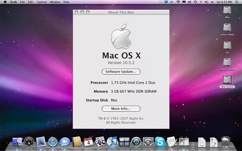Open Spotlight search magnifier
The width and height of the screenshot is (242, 151).
coord(237,2)
